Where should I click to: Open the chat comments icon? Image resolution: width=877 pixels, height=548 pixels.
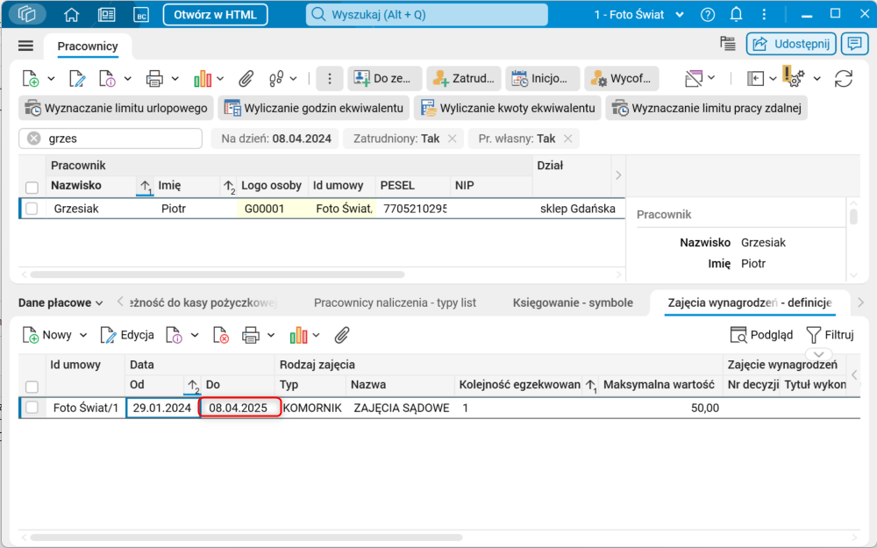pyautogui.click(x=854, y=44)
